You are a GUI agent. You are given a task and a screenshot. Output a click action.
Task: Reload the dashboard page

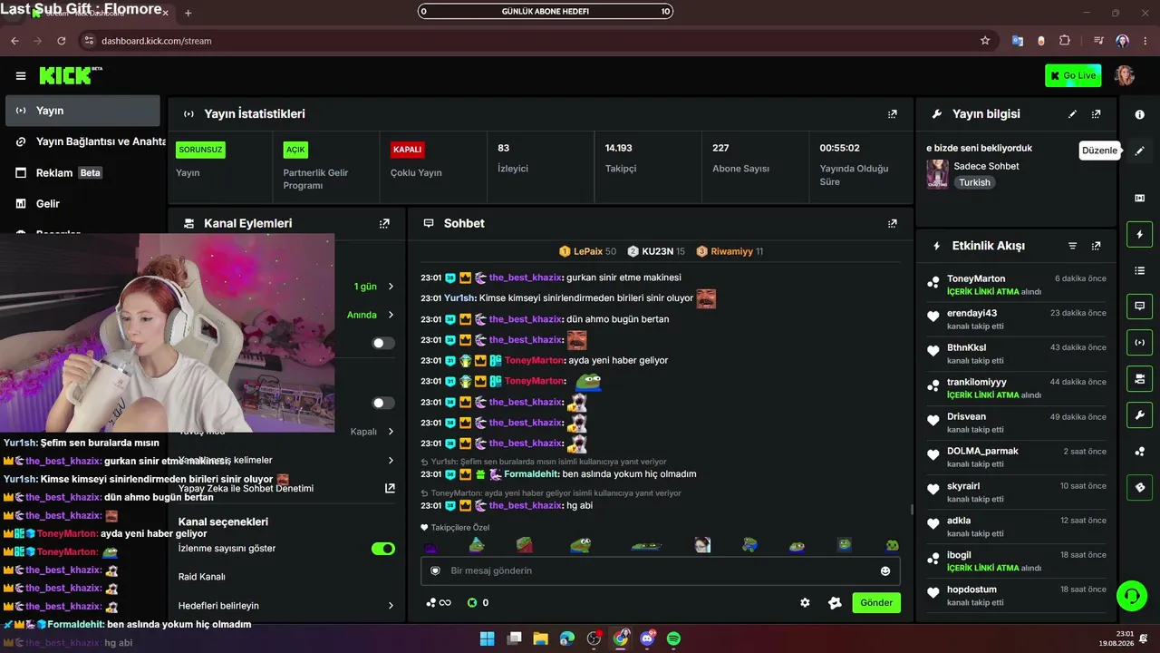point(62,41)
